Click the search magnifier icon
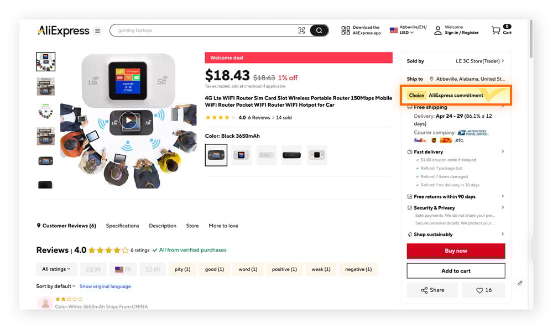553x329 pixels. tap(319, 30)
